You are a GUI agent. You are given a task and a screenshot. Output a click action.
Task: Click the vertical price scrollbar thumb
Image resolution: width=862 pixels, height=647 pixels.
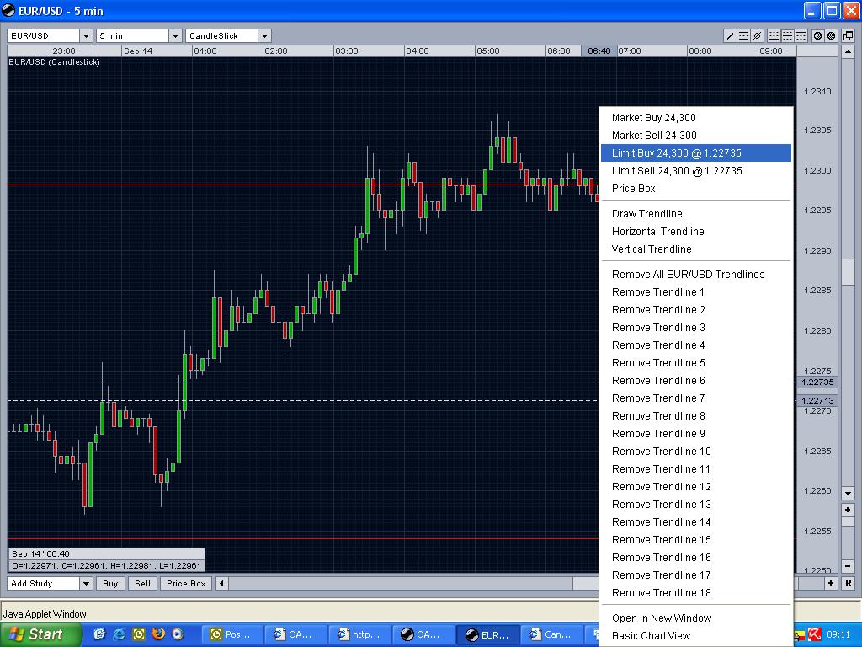tap(848, 271)
